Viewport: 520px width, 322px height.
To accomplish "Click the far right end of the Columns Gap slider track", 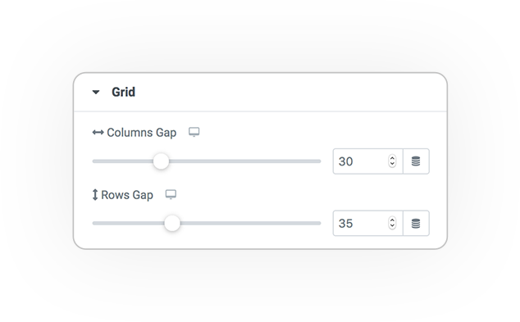I will coord(319,161).
